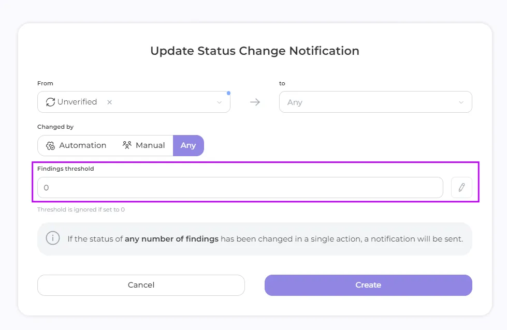Open the 'to' status dropdown showing Any
The width and height of the screenshot is (507, 330).
pyautogui.click(x=368, y=102)
